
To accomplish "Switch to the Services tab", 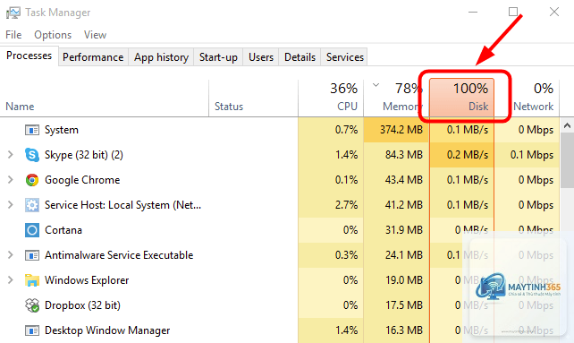I will point(345,57).
